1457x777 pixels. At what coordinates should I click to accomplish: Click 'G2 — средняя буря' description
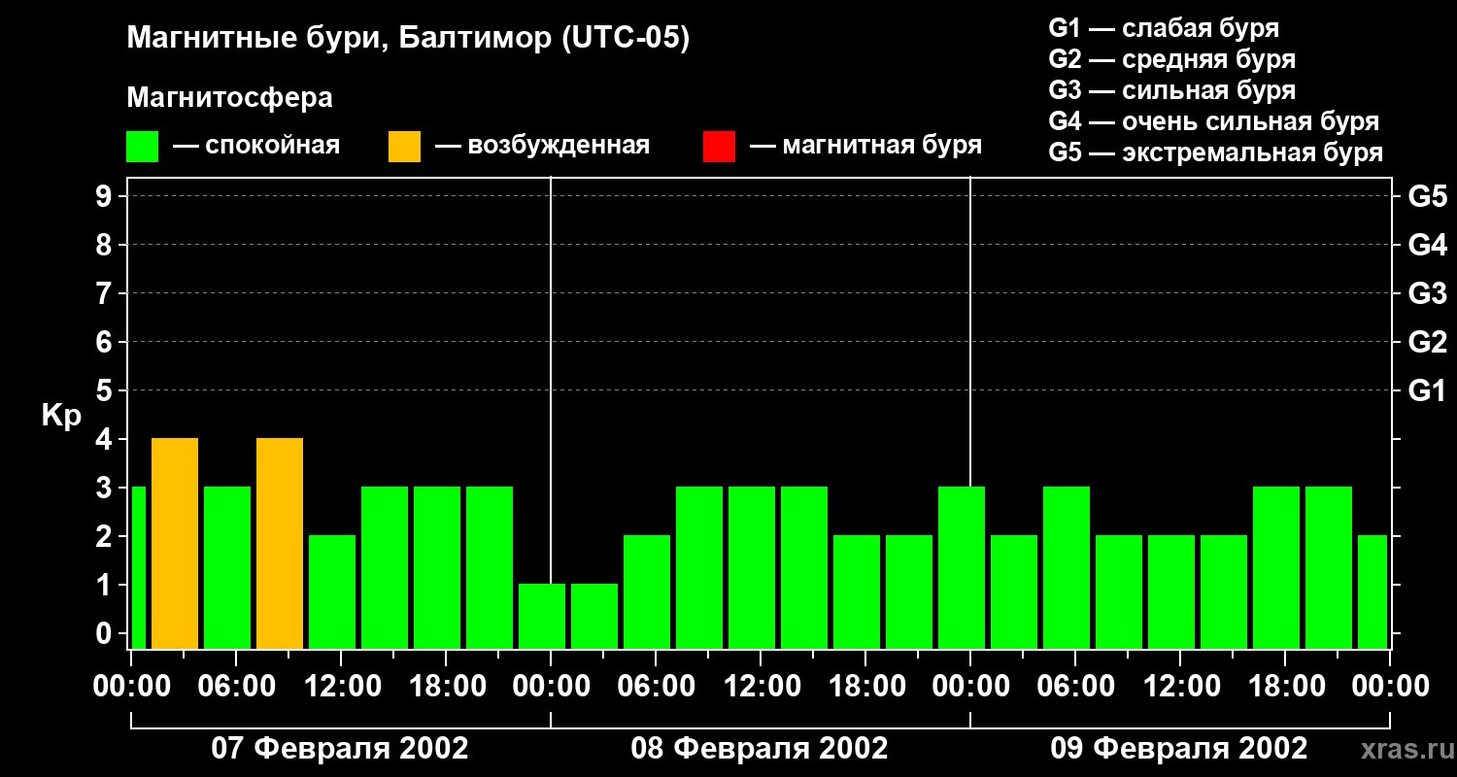pyautogui.click(x=1172, y=59)
